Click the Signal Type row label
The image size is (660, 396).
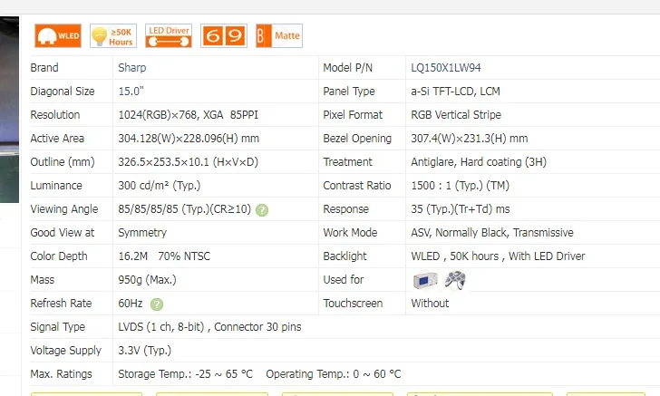58,327
